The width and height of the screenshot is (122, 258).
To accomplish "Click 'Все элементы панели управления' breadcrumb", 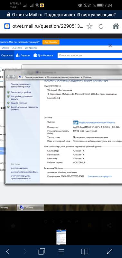I will (x=63, y=77).
